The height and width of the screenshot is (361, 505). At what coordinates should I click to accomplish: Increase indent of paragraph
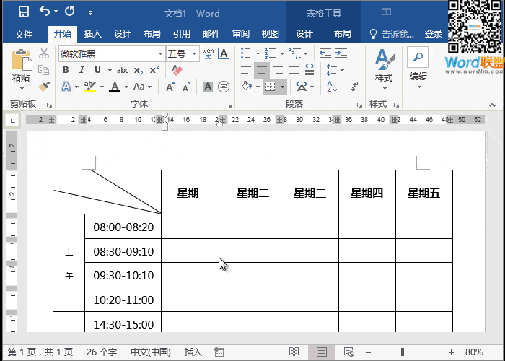341,53
